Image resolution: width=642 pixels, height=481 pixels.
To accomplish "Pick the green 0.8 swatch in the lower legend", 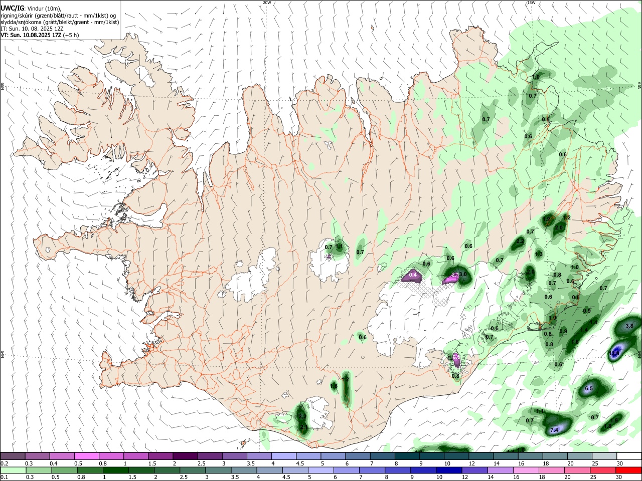I will [x=90, y=470].
